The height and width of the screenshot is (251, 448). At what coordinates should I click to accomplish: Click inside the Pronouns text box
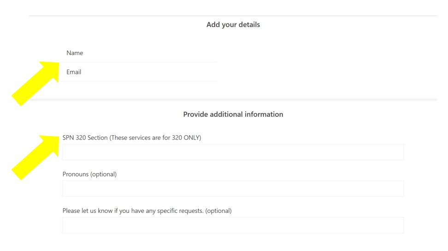pyautogui.click(x=233, y=188)
